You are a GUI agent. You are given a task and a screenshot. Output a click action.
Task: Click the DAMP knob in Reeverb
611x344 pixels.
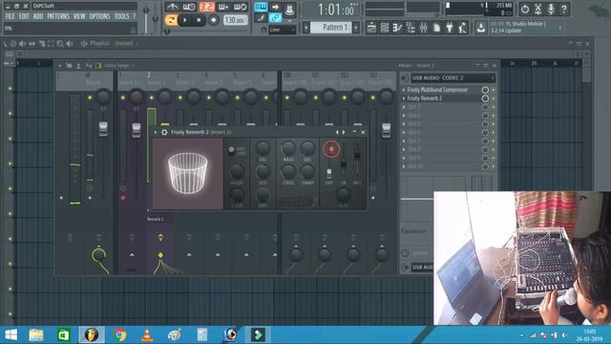(307, 172)
